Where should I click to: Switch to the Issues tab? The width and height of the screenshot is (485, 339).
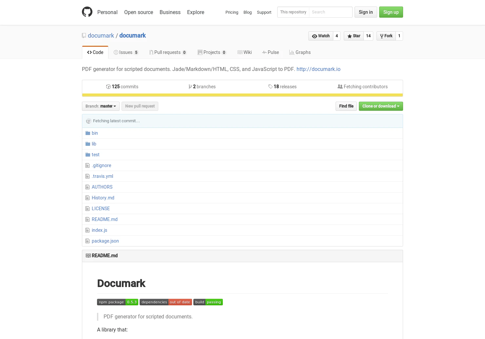coord(126,52)
